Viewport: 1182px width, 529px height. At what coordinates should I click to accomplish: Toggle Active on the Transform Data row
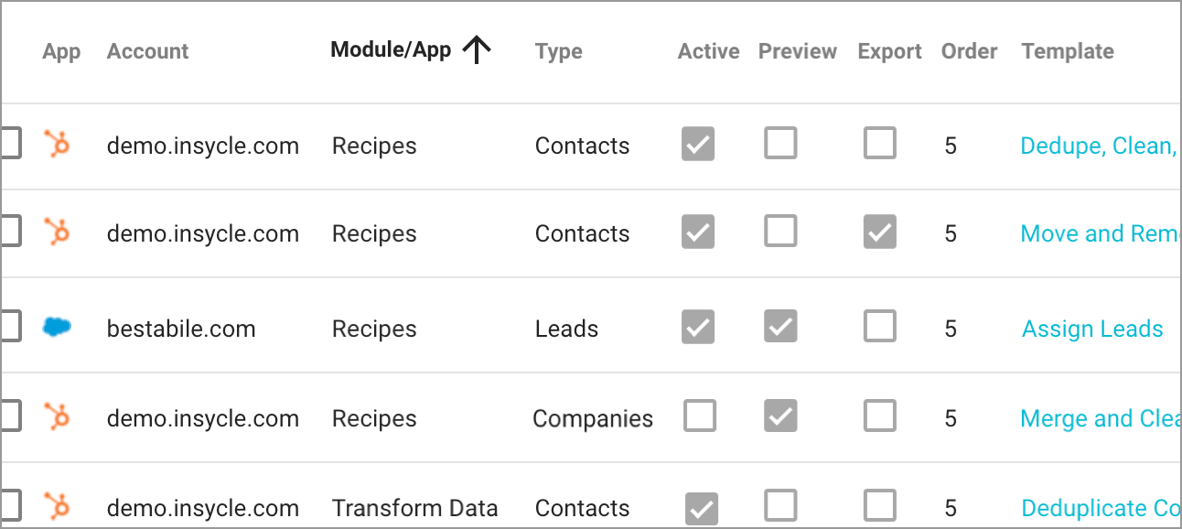click(701, 506)
